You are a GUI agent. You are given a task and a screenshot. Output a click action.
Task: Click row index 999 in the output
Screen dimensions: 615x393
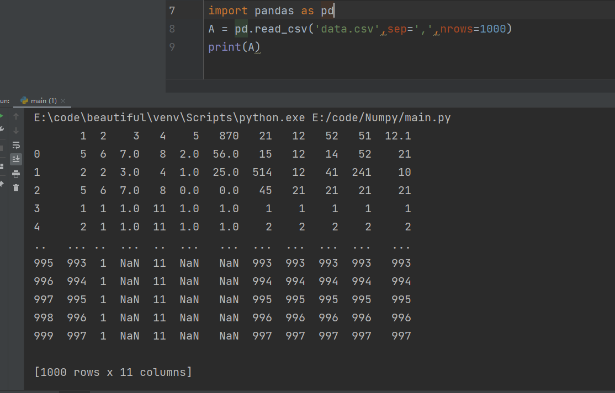[44, 336]
